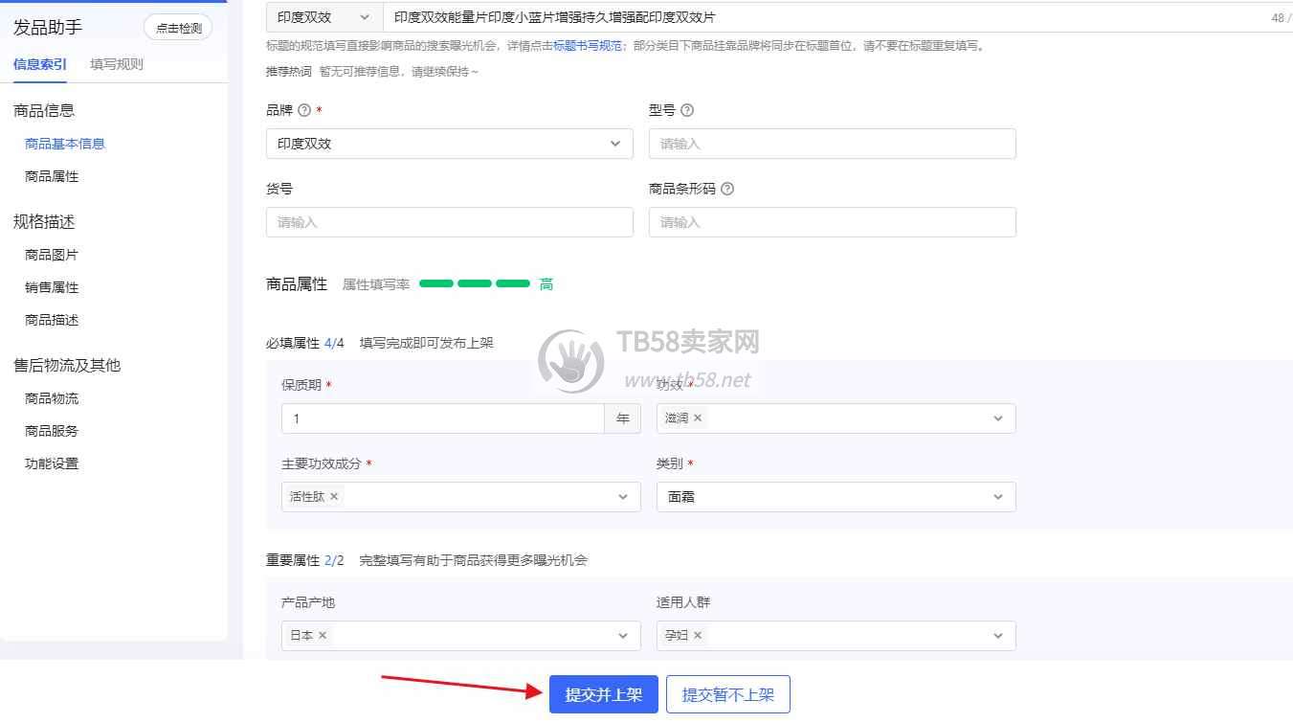The width and height of the screenshot is (1293, 723).
Task: Click the 规格描述 sidebar heading
Action: (x=44, y=221)
